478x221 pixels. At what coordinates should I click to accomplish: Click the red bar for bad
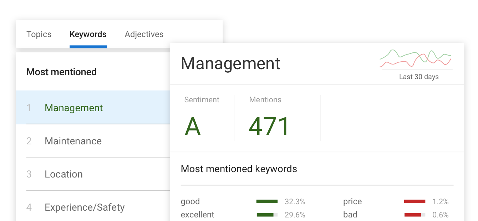pyautogui.click(x=413, y=215)
